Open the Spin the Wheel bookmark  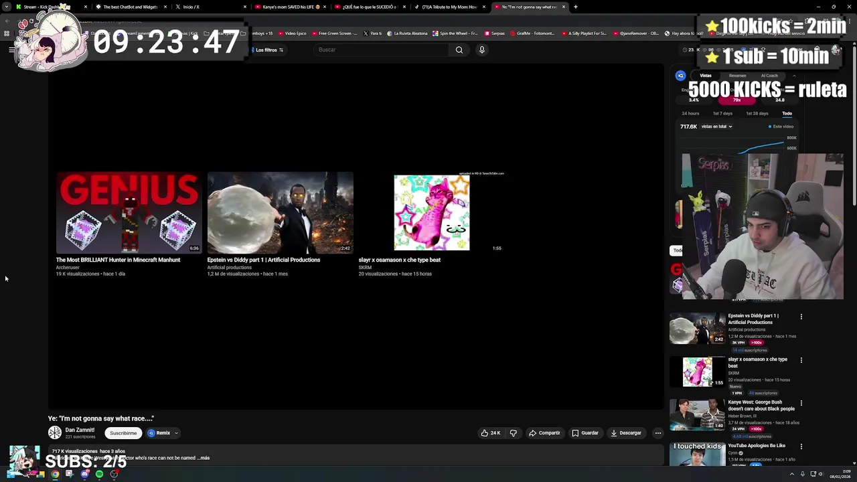point(455,33)
